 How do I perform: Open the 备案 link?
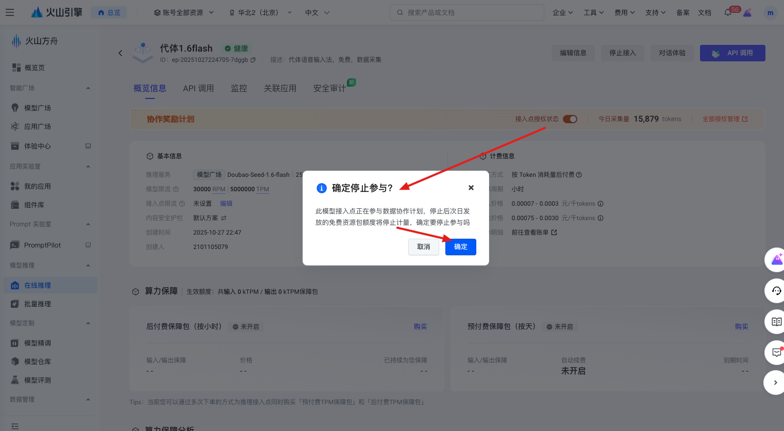tap(683, 12)
